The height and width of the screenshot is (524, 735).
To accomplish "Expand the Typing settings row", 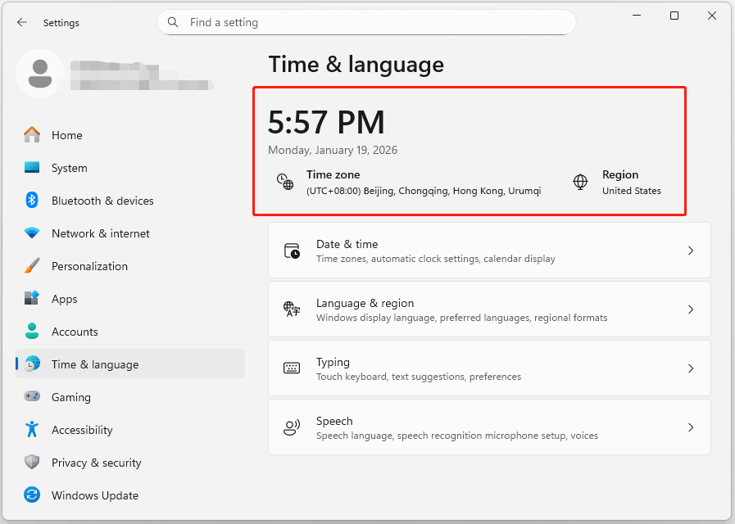I will [690, 368].
